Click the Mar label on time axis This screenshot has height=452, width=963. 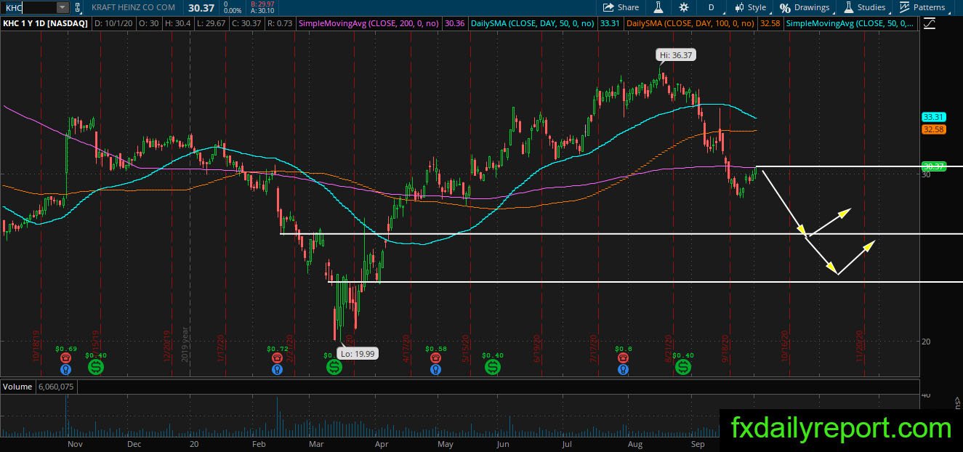[315, 443]
